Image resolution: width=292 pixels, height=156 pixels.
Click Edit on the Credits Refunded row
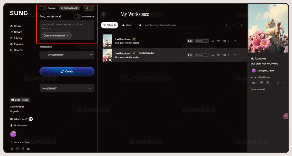tap(190, 55)
